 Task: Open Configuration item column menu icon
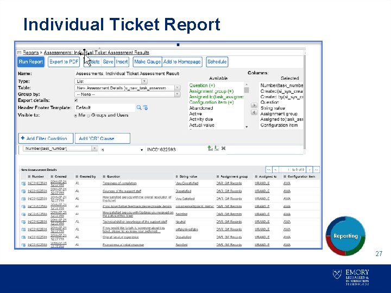(x=285, y=177)
